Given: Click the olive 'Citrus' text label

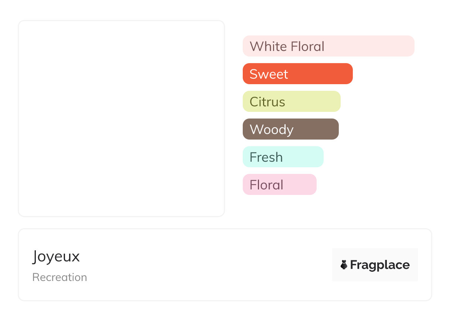Looking at the screenshot, I should [267, 102].
